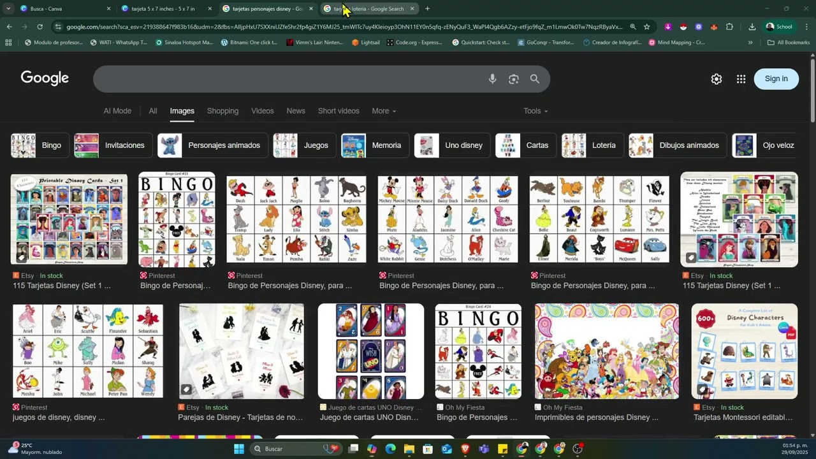Viewport: 816px width, 459px height.
Task: Select the Short videos tab
Action: [x=339, y=111]
